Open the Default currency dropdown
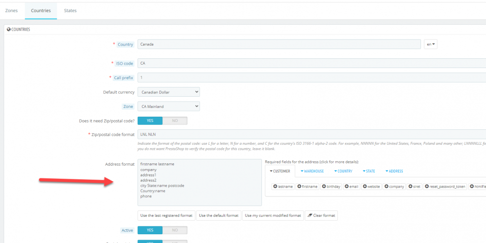The width and height of the screenshot is (486, 243). [169, 92]
